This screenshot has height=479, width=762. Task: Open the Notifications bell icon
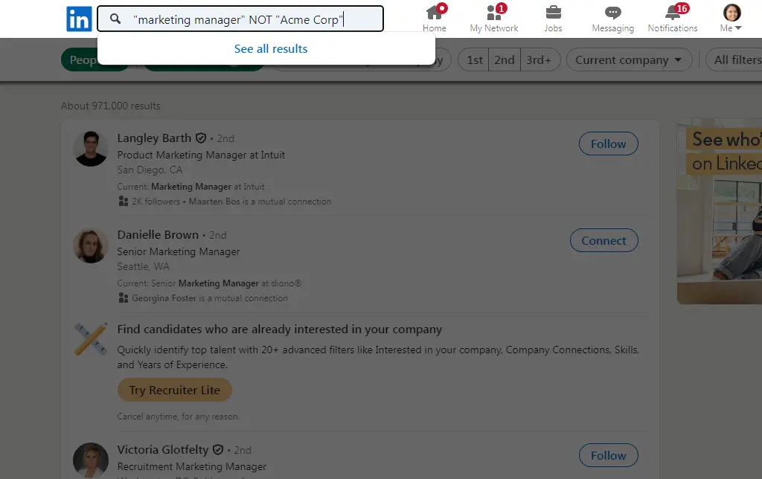[x=673, y=12]
